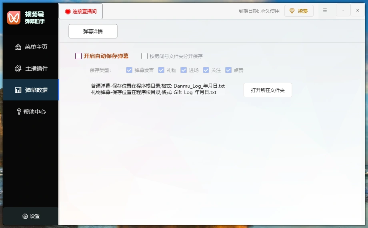Click the home icon beside 菜单主页
The height and width of the screenshot is (228, 368).
[x=18, y=47]
